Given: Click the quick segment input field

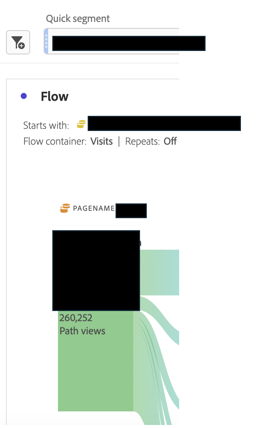Looking at the screenshot, I should [x=128, y=43].
